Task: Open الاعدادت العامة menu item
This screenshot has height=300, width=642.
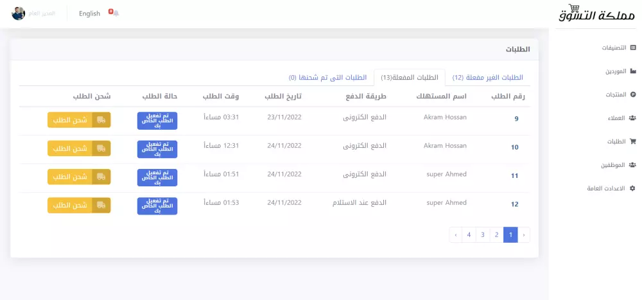Action: 606,188
